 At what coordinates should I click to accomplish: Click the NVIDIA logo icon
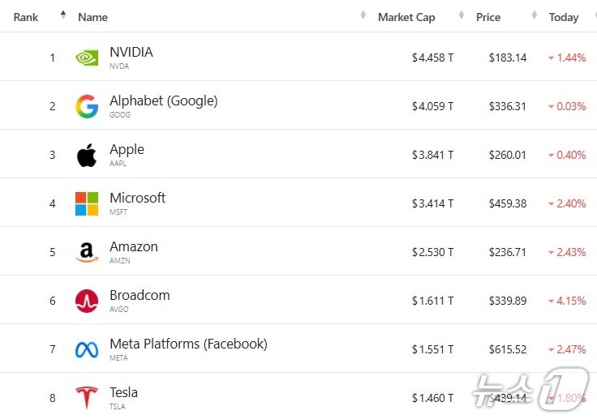[87, 58]
